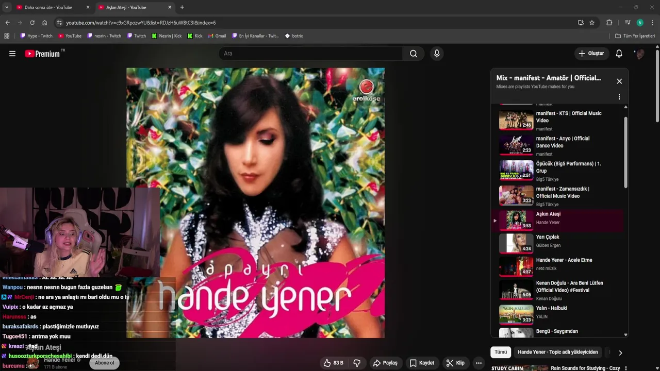The width and height of the screenshot is (660, 371).
Task: Open Nesrin | Kick bookmark
Action: pyautogui.click(x=167, y=36)
